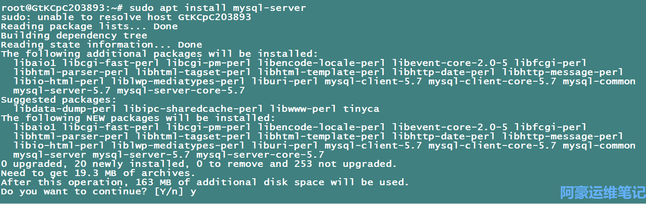Click the 'unable to resolve host' warning line
This screenshot has height=204, width=646.
[126, 17]
